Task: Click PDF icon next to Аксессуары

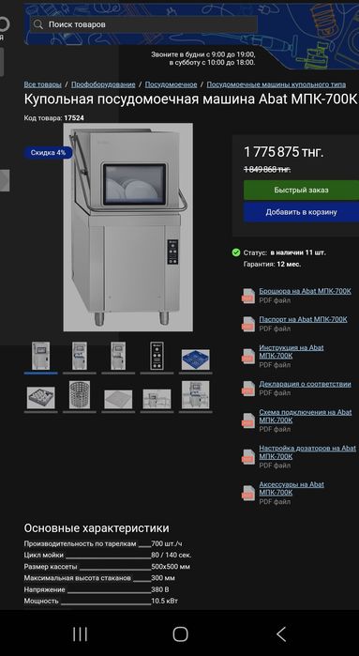Action: point(248,493)
